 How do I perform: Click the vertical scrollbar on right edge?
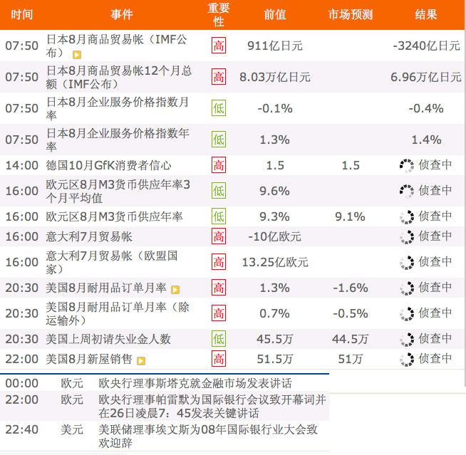tap(465, 193)
